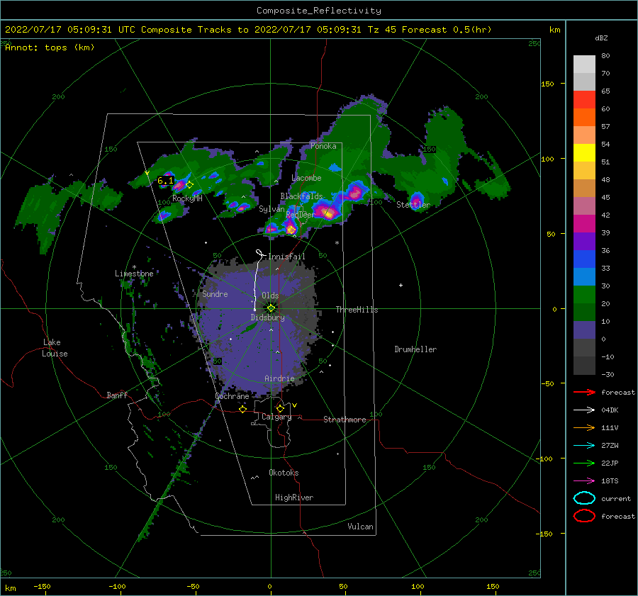Screen dimensions: 638x596
Task: Click the Banff label
Action: pos(117,395)
